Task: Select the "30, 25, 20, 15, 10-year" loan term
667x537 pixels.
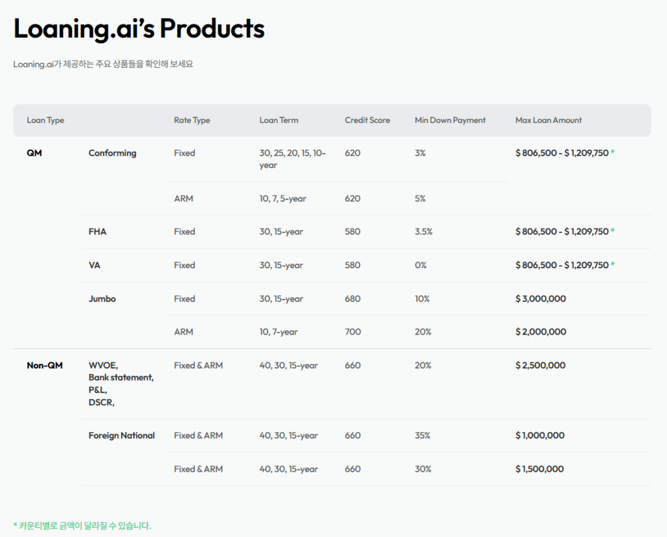Action: 292,159
